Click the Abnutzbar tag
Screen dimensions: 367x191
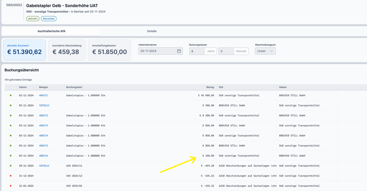click(49, 18)
